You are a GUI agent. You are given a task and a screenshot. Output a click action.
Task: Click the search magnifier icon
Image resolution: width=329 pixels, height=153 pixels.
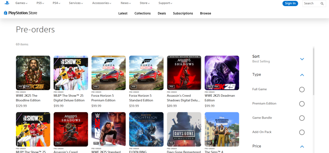tap(322, 3)
